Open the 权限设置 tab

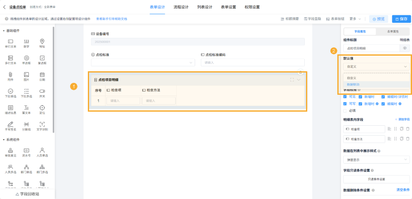252,7
